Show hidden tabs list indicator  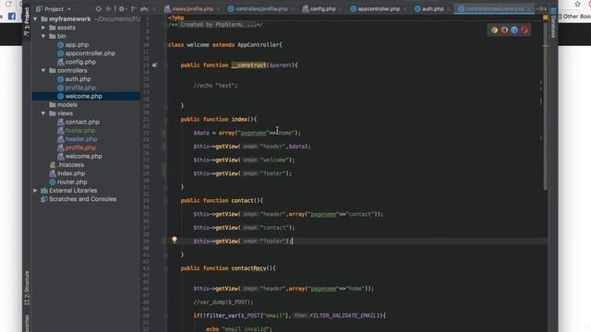coord(542,8)
